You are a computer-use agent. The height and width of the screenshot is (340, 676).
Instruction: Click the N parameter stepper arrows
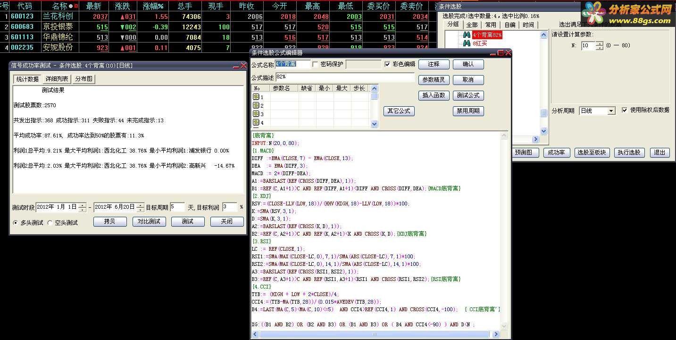(x=600, y=46)
